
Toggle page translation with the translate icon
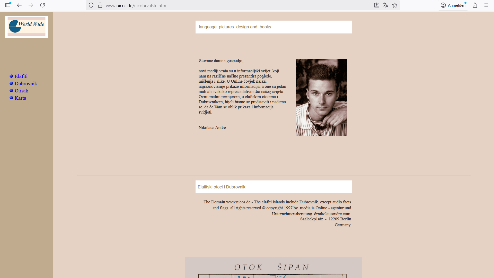click(x=385, y=5)
